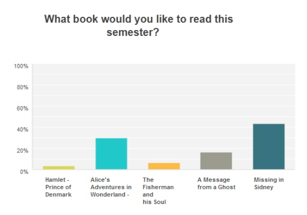Screen dimensions: 307x215
Task: Click empty plot area above Fisherman bar
Action: [x=164, y=113]
